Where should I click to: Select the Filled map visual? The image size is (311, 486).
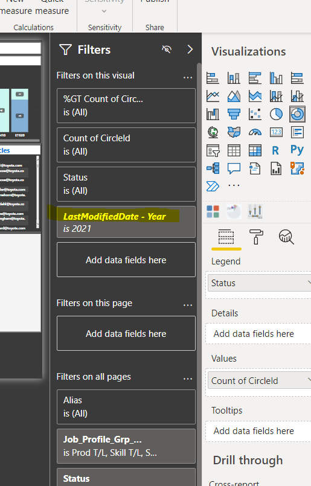(234, 132)
